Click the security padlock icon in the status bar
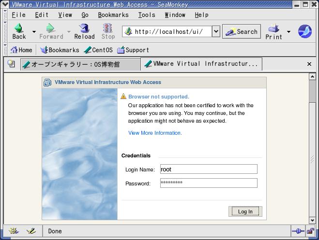319x240 pixels. click(x=311, y=231)
